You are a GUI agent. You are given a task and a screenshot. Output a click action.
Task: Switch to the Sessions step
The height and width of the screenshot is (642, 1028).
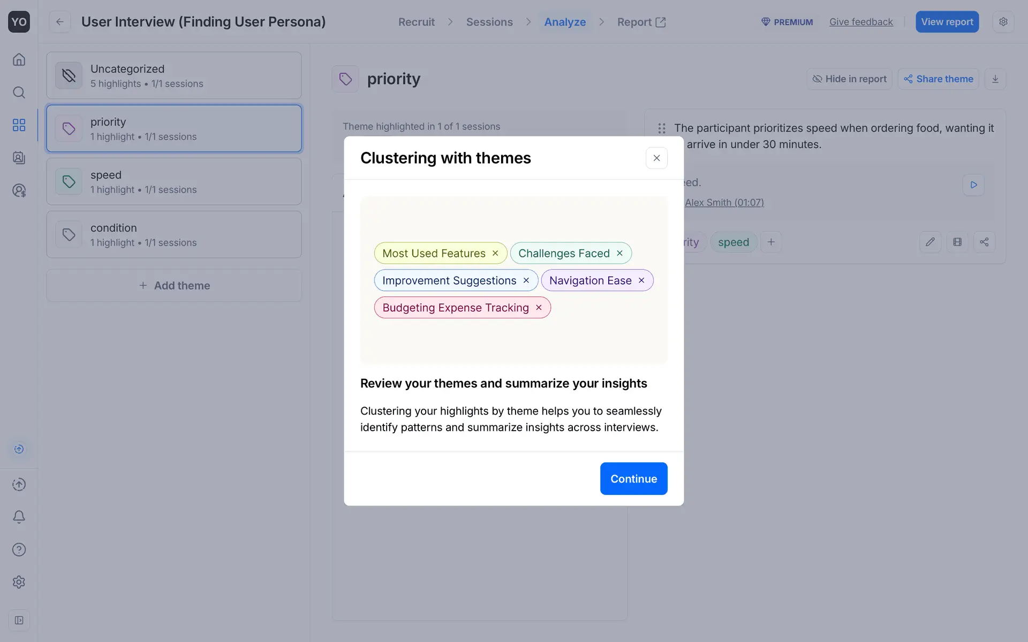pos(489,22)
